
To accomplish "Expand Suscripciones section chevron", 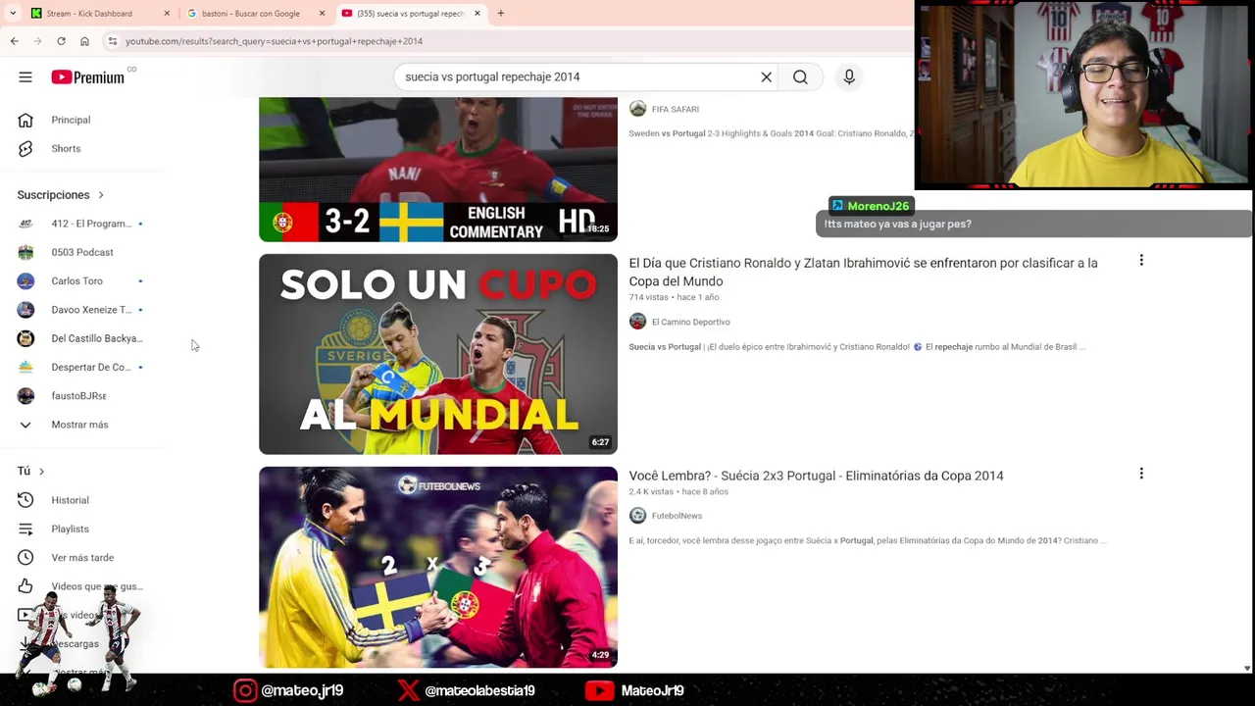I will 101,195.
